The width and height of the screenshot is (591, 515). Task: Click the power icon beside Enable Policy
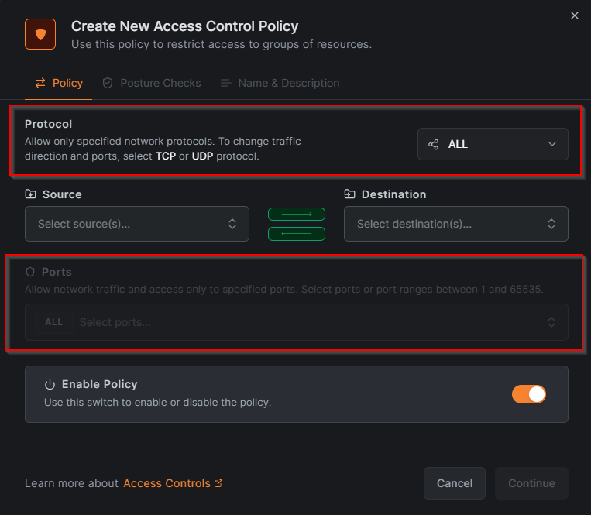tap(50, 384)
